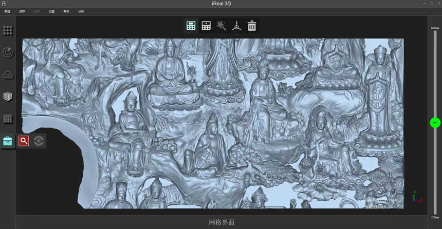Open the 新建 (New) menu
The image size is (442, 229).
pos(7,11)
